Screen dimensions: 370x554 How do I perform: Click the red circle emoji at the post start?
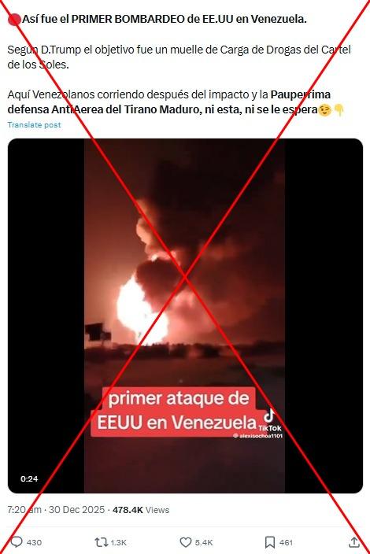click(14, 20)
